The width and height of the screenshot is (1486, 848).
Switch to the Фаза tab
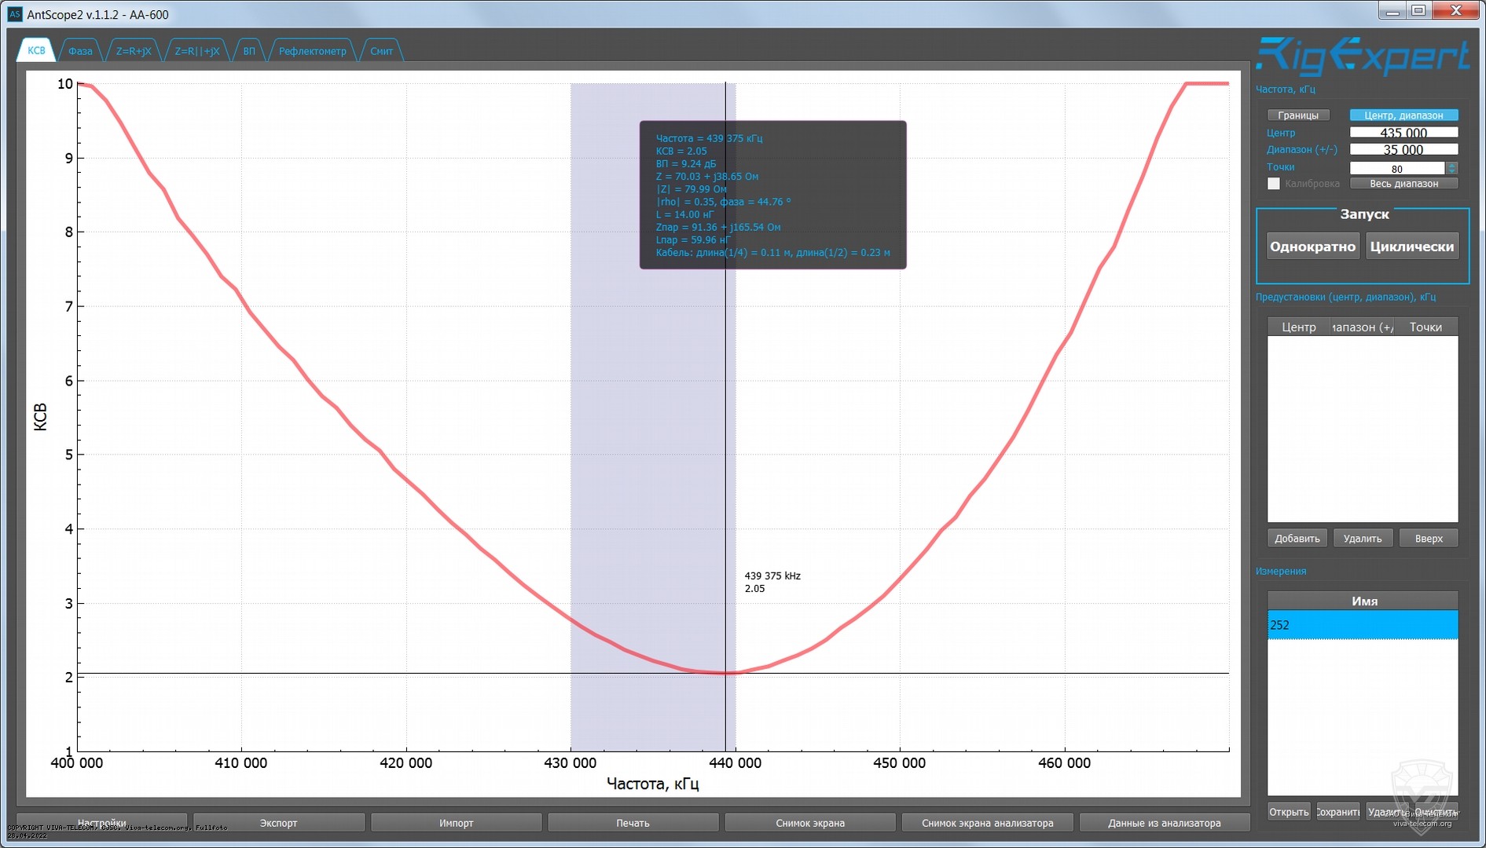[x=80, y=51]
